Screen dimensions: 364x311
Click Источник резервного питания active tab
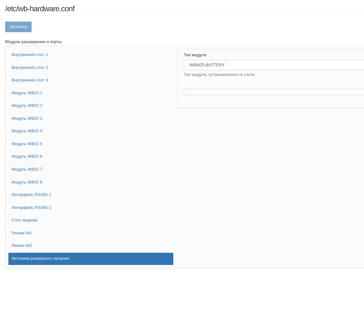[91, 259]
